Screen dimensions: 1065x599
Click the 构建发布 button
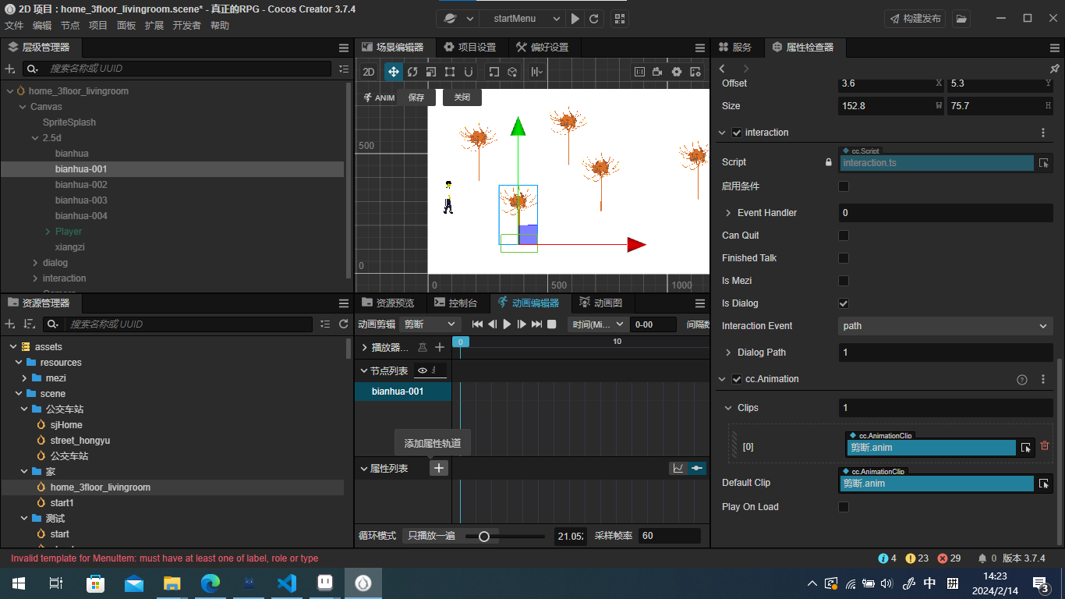(x=915, y=19)
